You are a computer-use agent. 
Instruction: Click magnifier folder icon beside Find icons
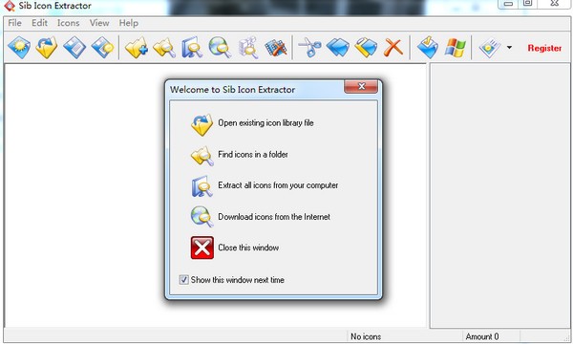pos(202,156)
